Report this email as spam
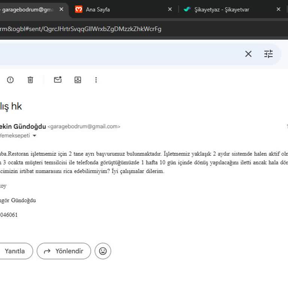The width and height of the screenshot is (288, 288). point(10,80)
